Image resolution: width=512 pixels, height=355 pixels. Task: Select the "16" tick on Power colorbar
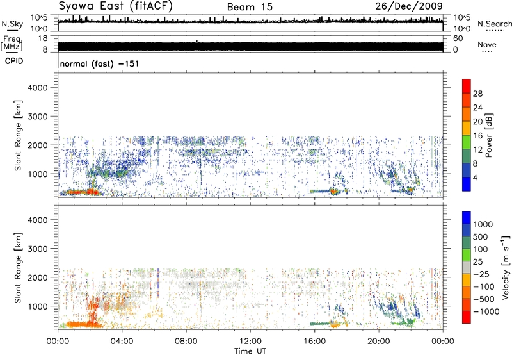point(477,136)
